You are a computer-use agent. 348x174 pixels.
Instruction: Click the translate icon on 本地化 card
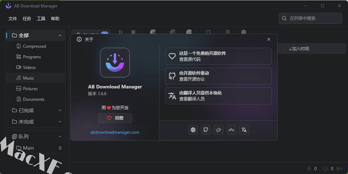coord(172,96)
